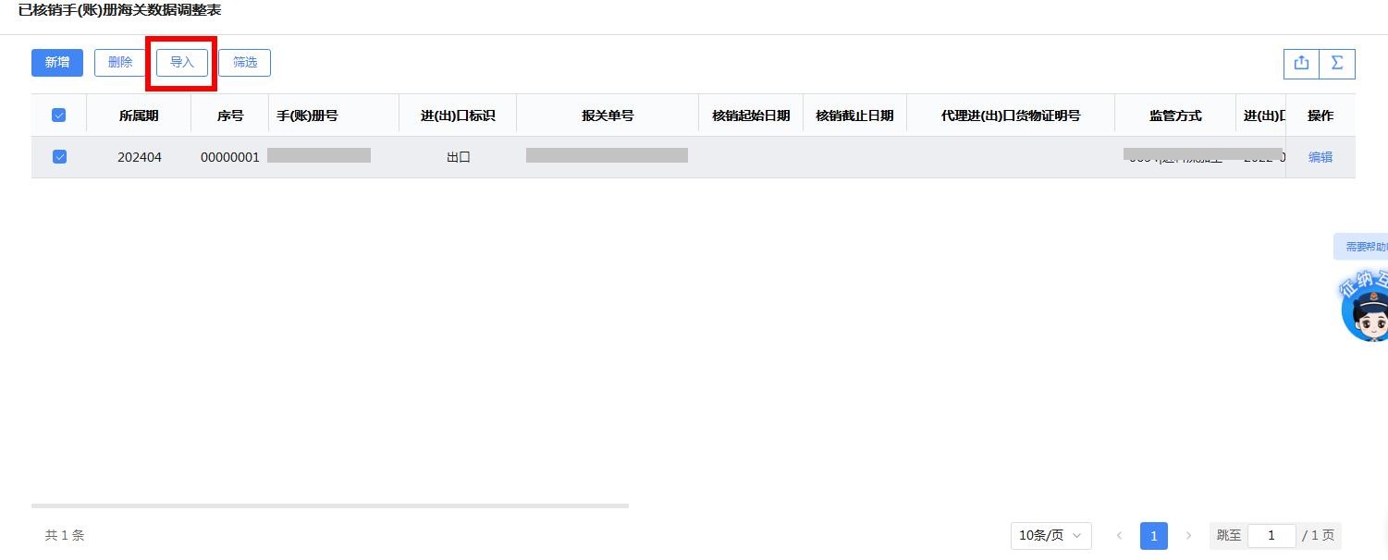The image size is (1388, 560).
Task: Open the tax assistant cartoon avatar
Action: point(1365,308)
